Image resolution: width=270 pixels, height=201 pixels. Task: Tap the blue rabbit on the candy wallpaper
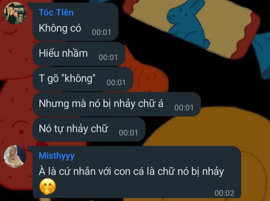point(187,23)
